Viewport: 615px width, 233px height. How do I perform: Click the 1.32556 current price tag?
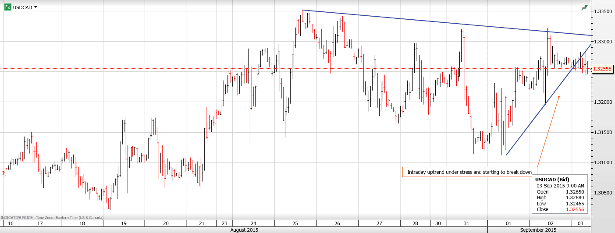(x=602, y=69)
